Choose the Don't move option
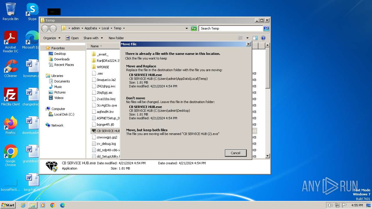 pos(185,108)
